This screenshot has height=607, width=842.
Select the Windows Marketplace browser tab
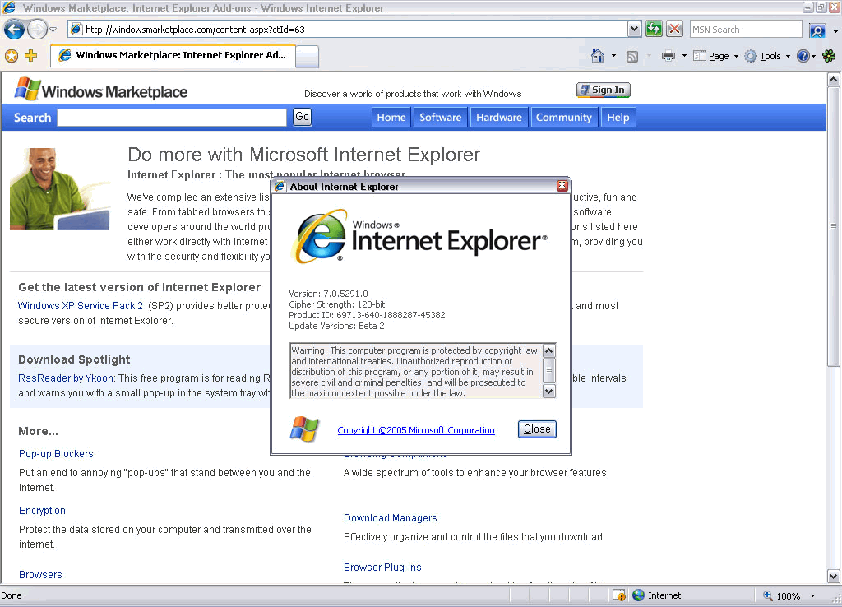(173, 55)
